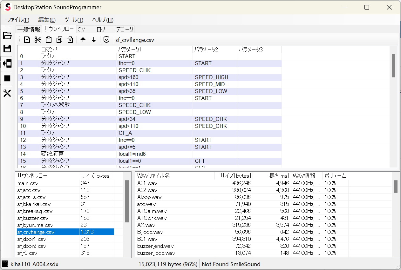Click the copy rows icon
This screenshot has height=270, width=401.
pyautogui.click(x=59, y=40)
